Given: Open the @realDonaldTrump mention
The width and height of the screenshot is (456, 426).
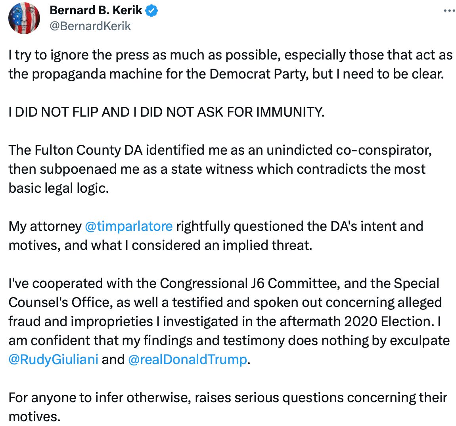Looking at the screenshot, I should pos(187,359).
